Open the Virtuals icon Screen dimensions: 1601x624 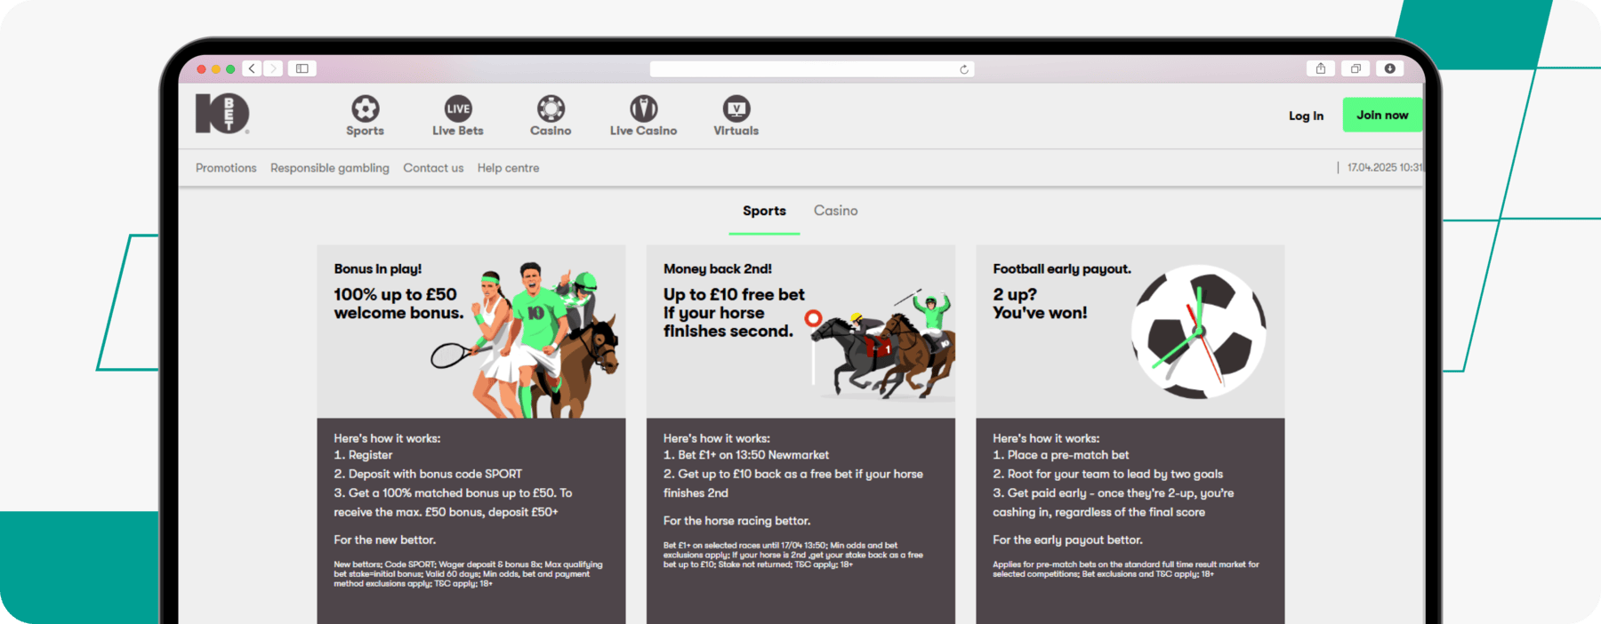(x=736, y=108)
